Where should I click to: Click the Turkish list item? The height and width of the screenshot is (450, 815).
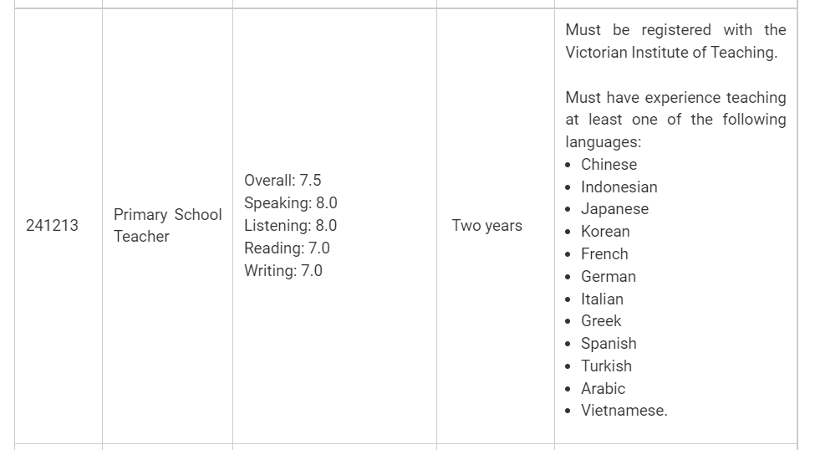click(x=606, y=366)
